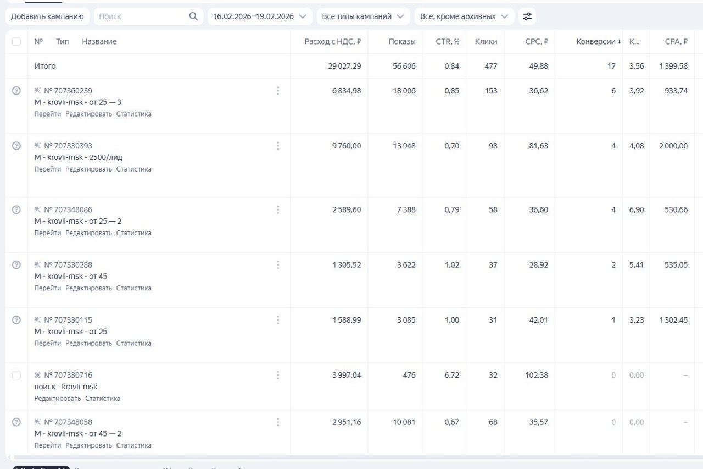Open three-dot menu for campaign 707330393
The width and height of the screenshot is (703, 469).
278,146
